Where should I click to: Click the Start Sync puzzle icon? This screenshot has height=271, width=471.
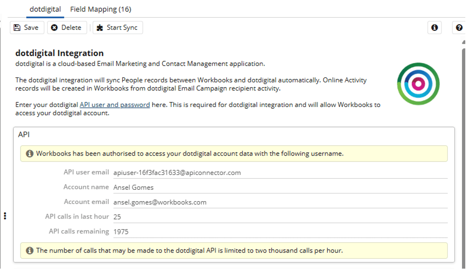(x=100, y=28)
